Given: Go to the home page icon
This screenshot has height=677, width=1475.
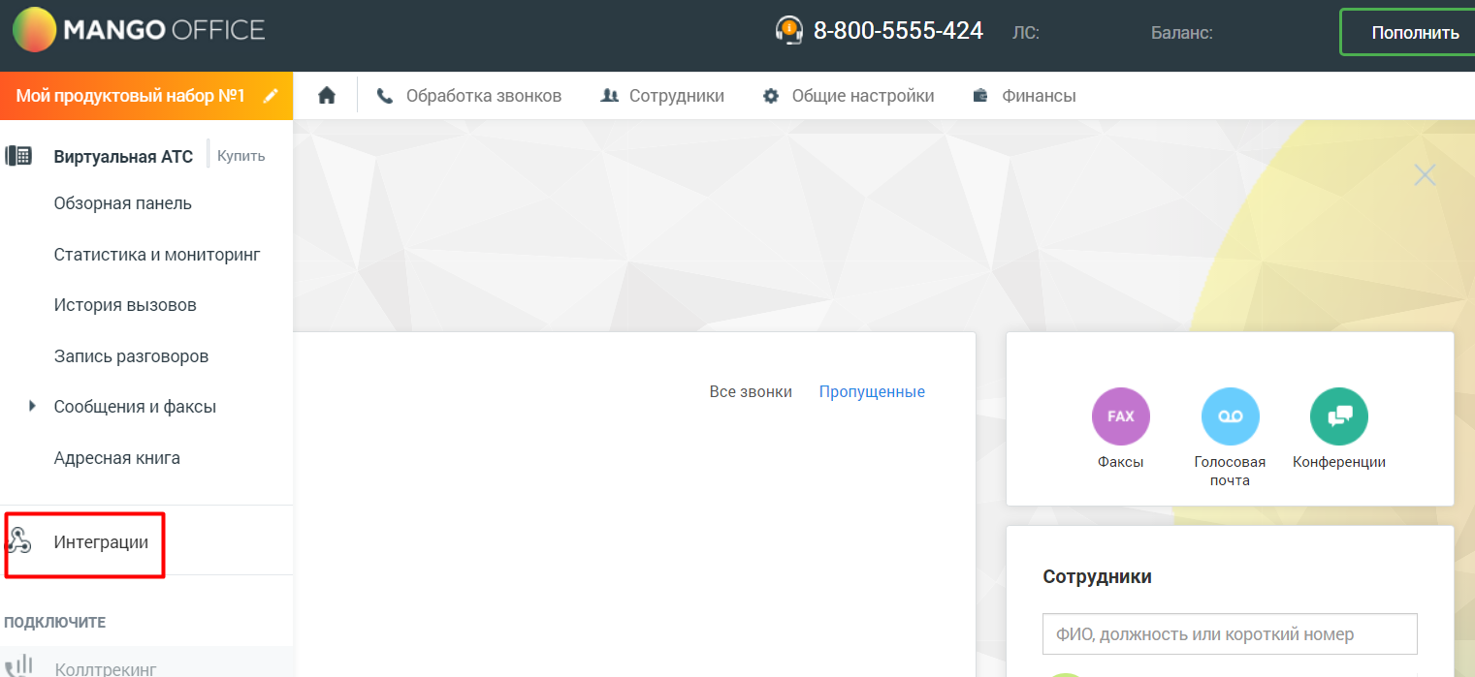Looking at the screenshot, I should tap(327, 96).
